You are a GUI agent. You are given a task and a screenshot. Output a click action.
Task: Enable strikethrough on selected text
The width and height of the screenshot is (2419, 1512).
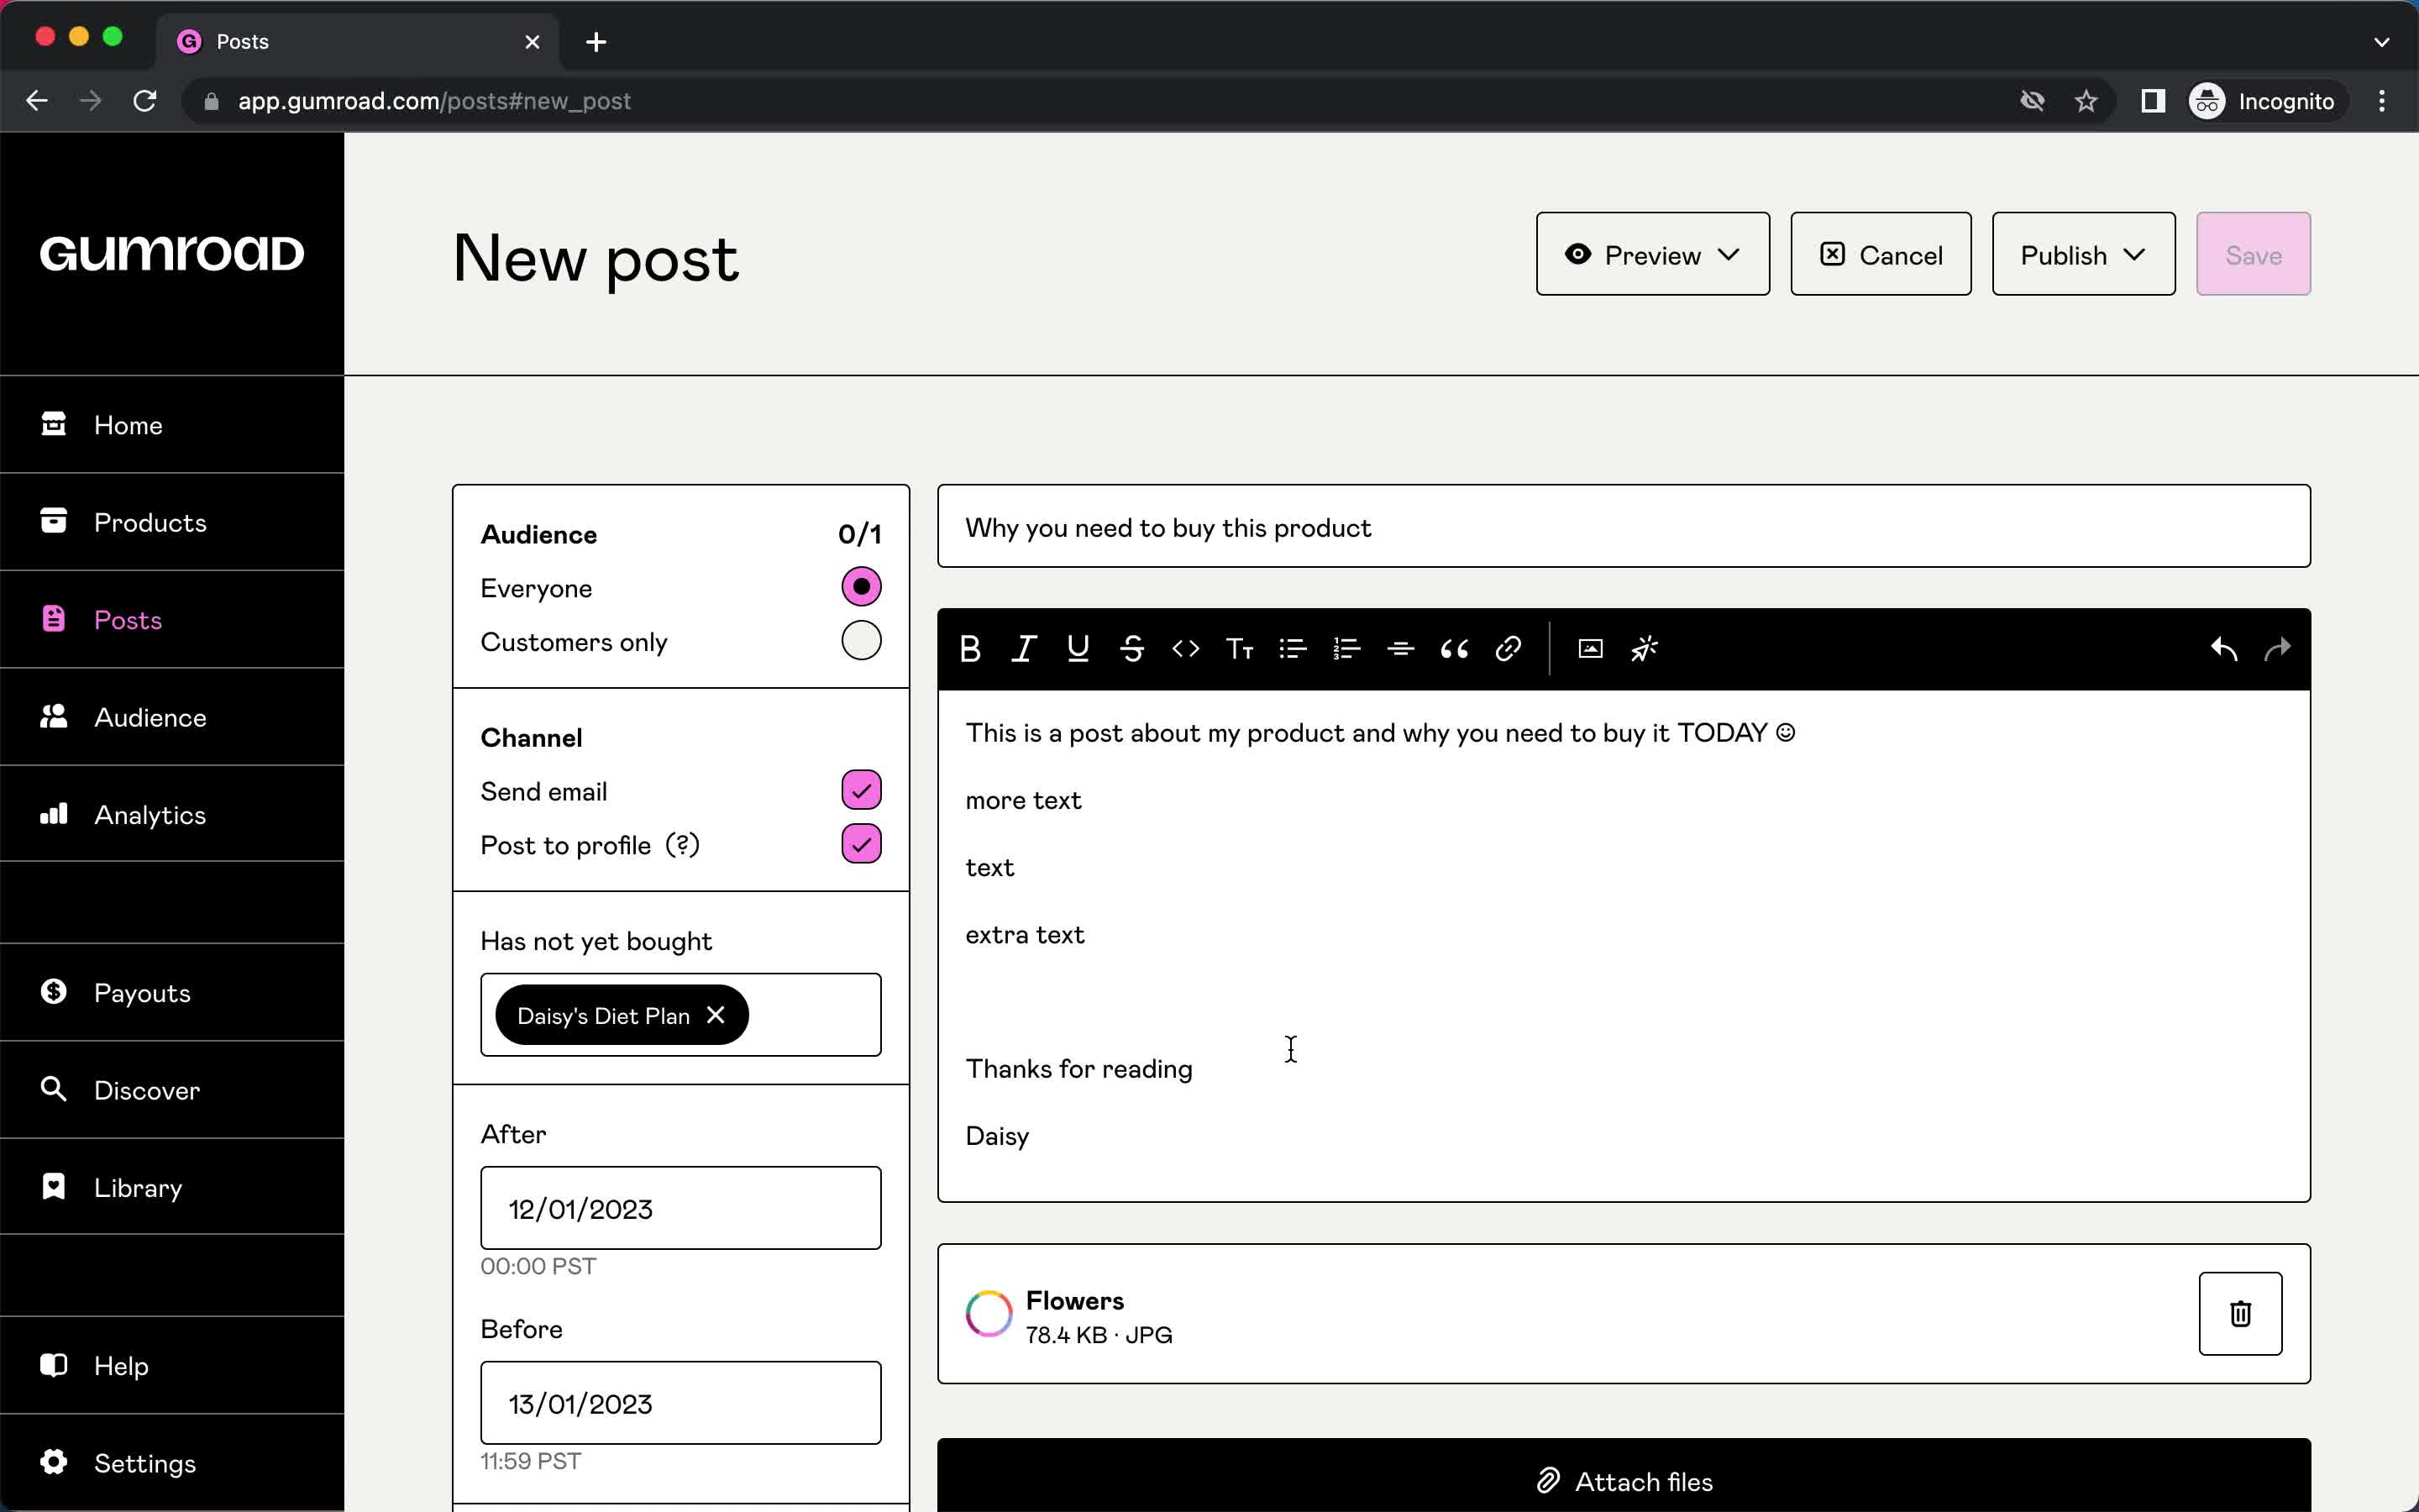(1131, 648)
